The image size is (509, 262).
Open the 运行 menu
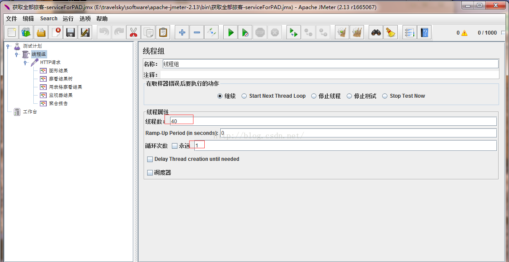click(68, 19)
